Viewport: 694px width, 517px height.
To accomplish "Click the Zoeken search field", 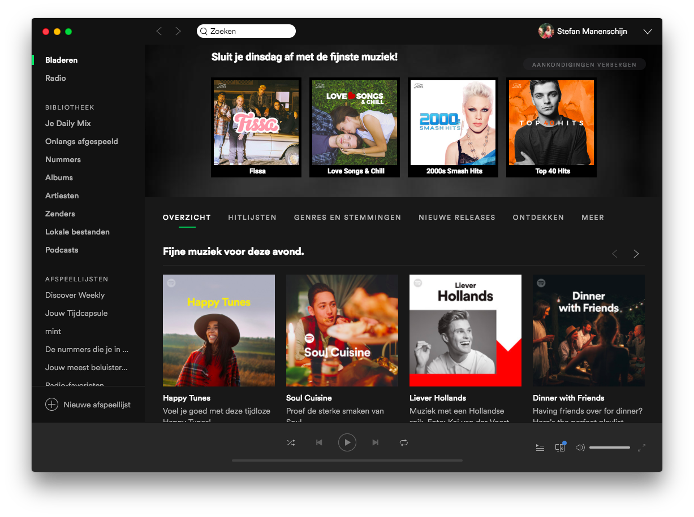I will click(x=246, y=31).
